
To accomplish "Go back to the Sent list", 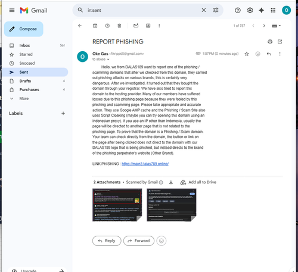I will (80, 26).
